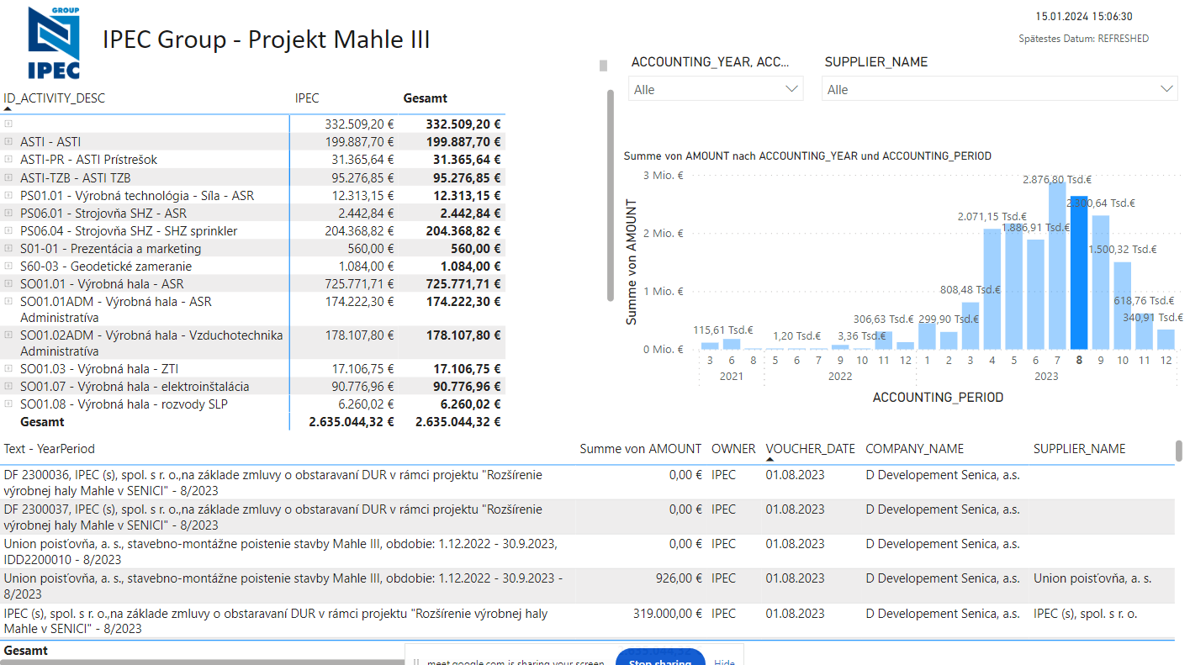Click the sort arrow under ID_ACTIVITY_DESC header
This screenshot has width=1190, height=665.
[8, 108]
